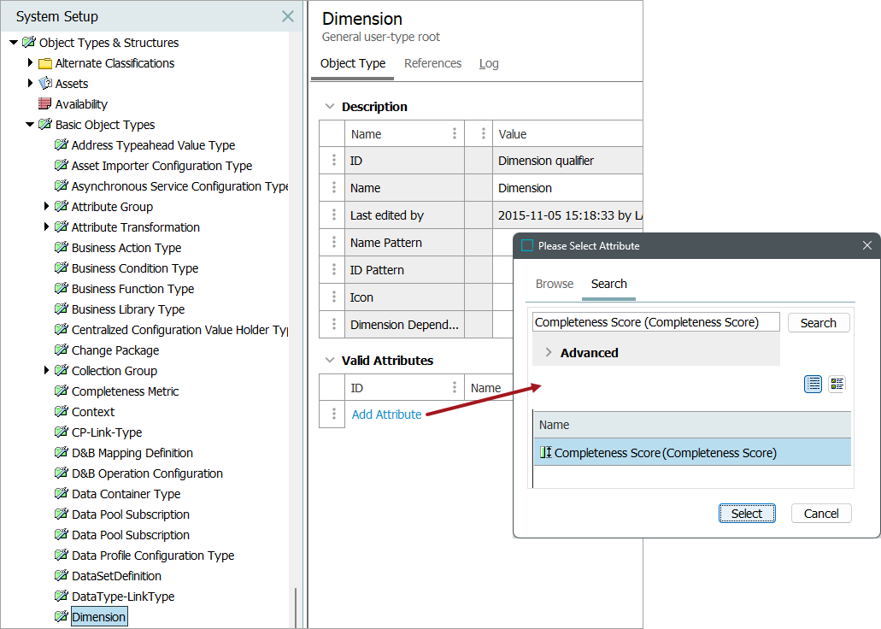
Task: Switch to the Browse tab in dialog
Action: (555, 284)
